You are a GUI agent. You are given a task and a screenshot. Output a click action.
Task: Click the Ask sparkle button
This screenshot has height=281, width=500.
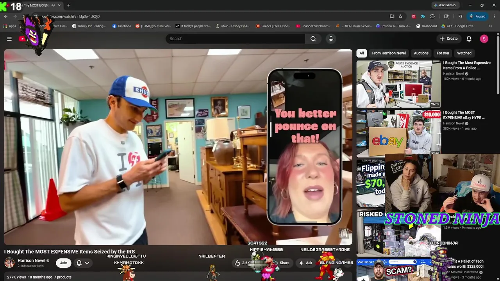click(305, 263)
